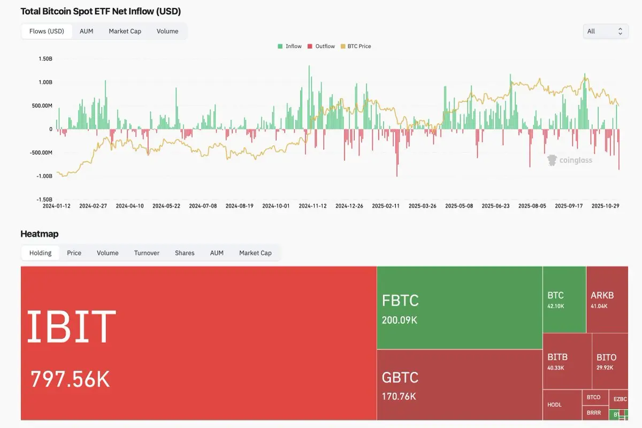Select the heatmap Holding tab
The width and height of the screenshot is (642, 428).
click(41, 253)
